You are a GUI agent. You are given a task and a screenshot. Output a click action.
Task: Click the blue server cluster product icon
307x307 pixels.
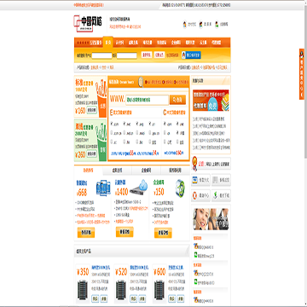point(103,188)
